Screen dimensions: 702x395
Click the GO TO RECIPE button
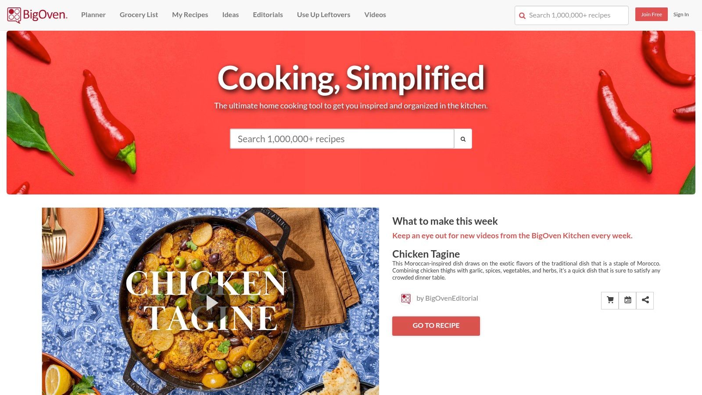point(436,326)
